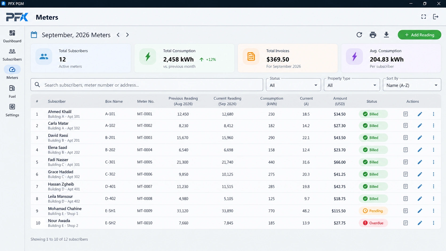446x251 pixels.
Task: Open more options for Hassan Zgheib
Action: pyautogui.click(x=433, y=186)
